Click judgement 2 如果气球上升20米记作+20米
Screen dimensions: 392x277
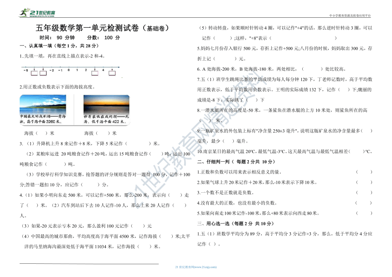coord(257,182)
